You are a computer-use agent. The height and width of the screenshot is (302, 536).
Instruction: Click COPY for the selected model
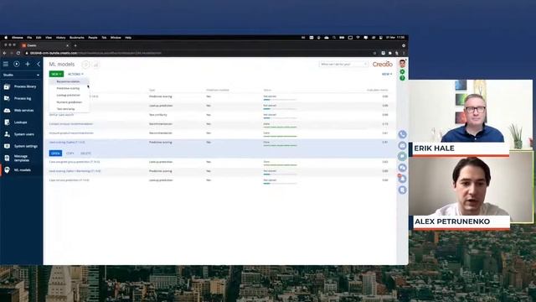70,154
